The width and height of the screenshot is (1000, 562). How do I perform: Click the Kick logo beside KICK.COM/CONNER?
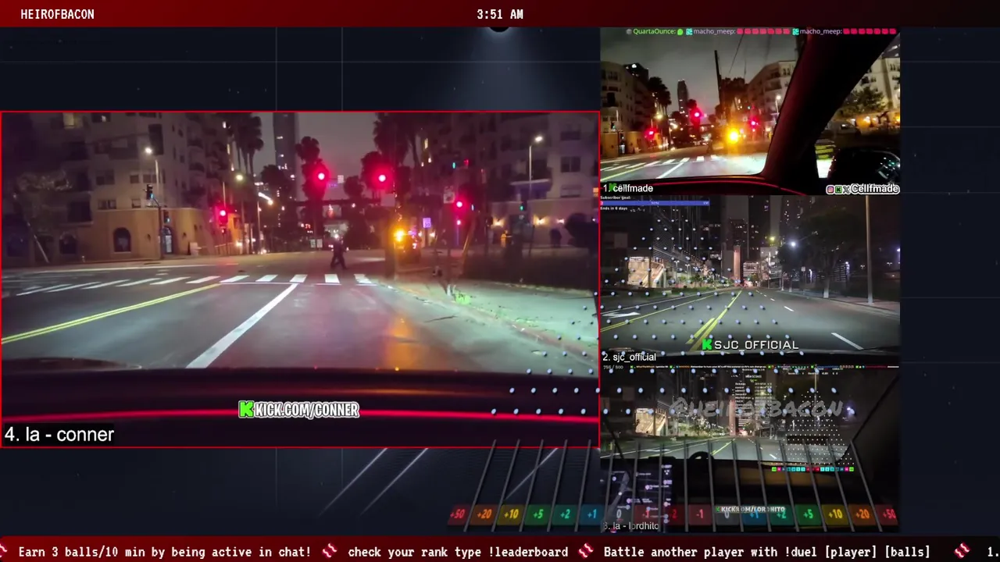coord(247,410)
